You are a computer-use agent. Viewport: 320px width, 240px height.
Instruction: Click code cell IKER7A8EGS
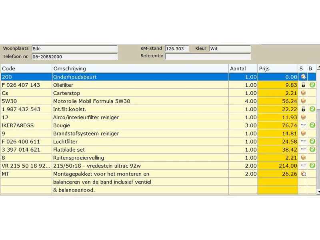(26, 125)
